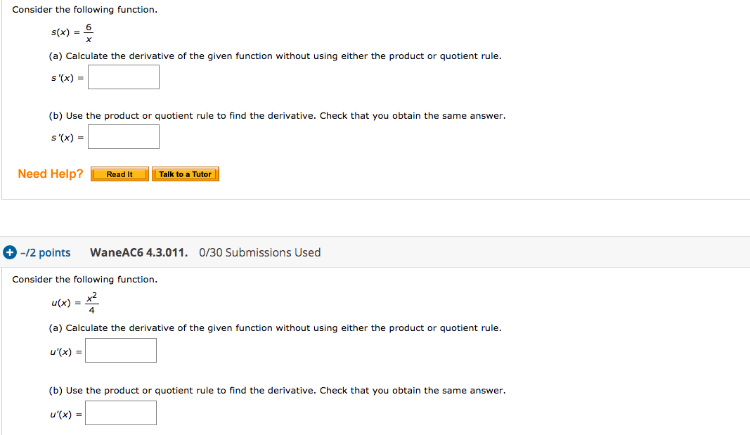The width and height of the screenshot is (750, 435).
Task: Click the s'(x) answer box for part (a)
Action: 124,77
